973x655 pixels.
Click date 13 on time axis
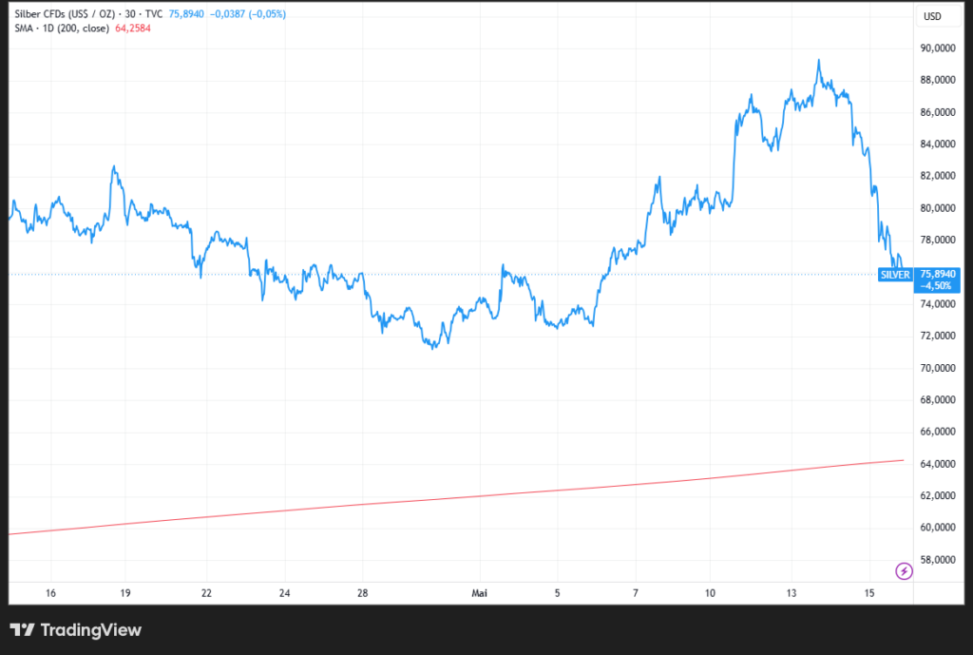point(792,593)
